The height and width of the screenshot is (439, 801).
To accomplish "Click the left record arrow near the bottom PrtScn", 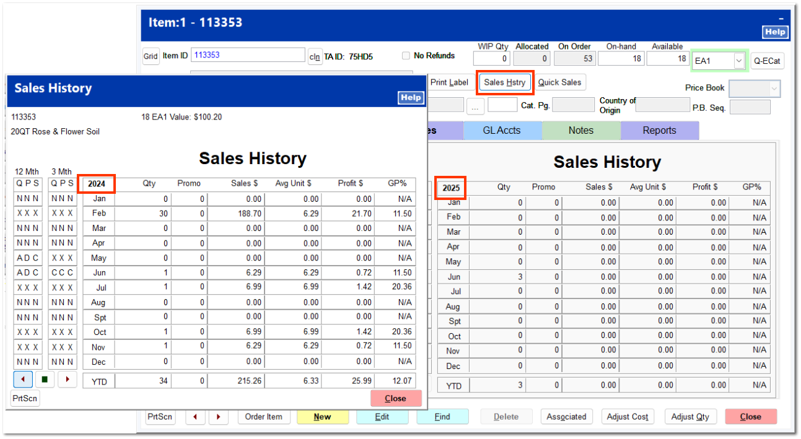I will [195, 417].
